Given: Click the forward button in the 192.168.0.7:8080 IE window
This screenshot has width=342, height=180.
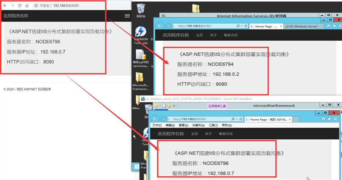Looking at the screenshot, I should pos(163,119).
